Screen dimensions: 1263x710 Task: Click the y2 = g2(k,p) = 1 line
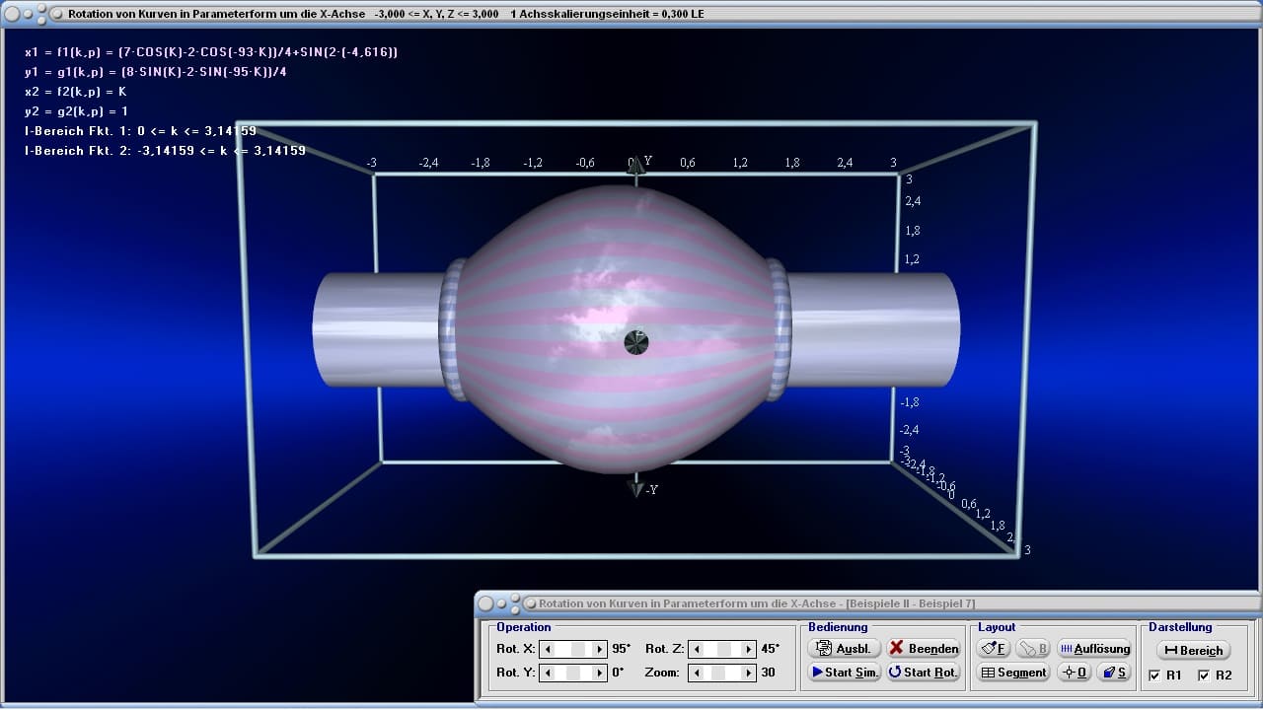click(76, 111)
